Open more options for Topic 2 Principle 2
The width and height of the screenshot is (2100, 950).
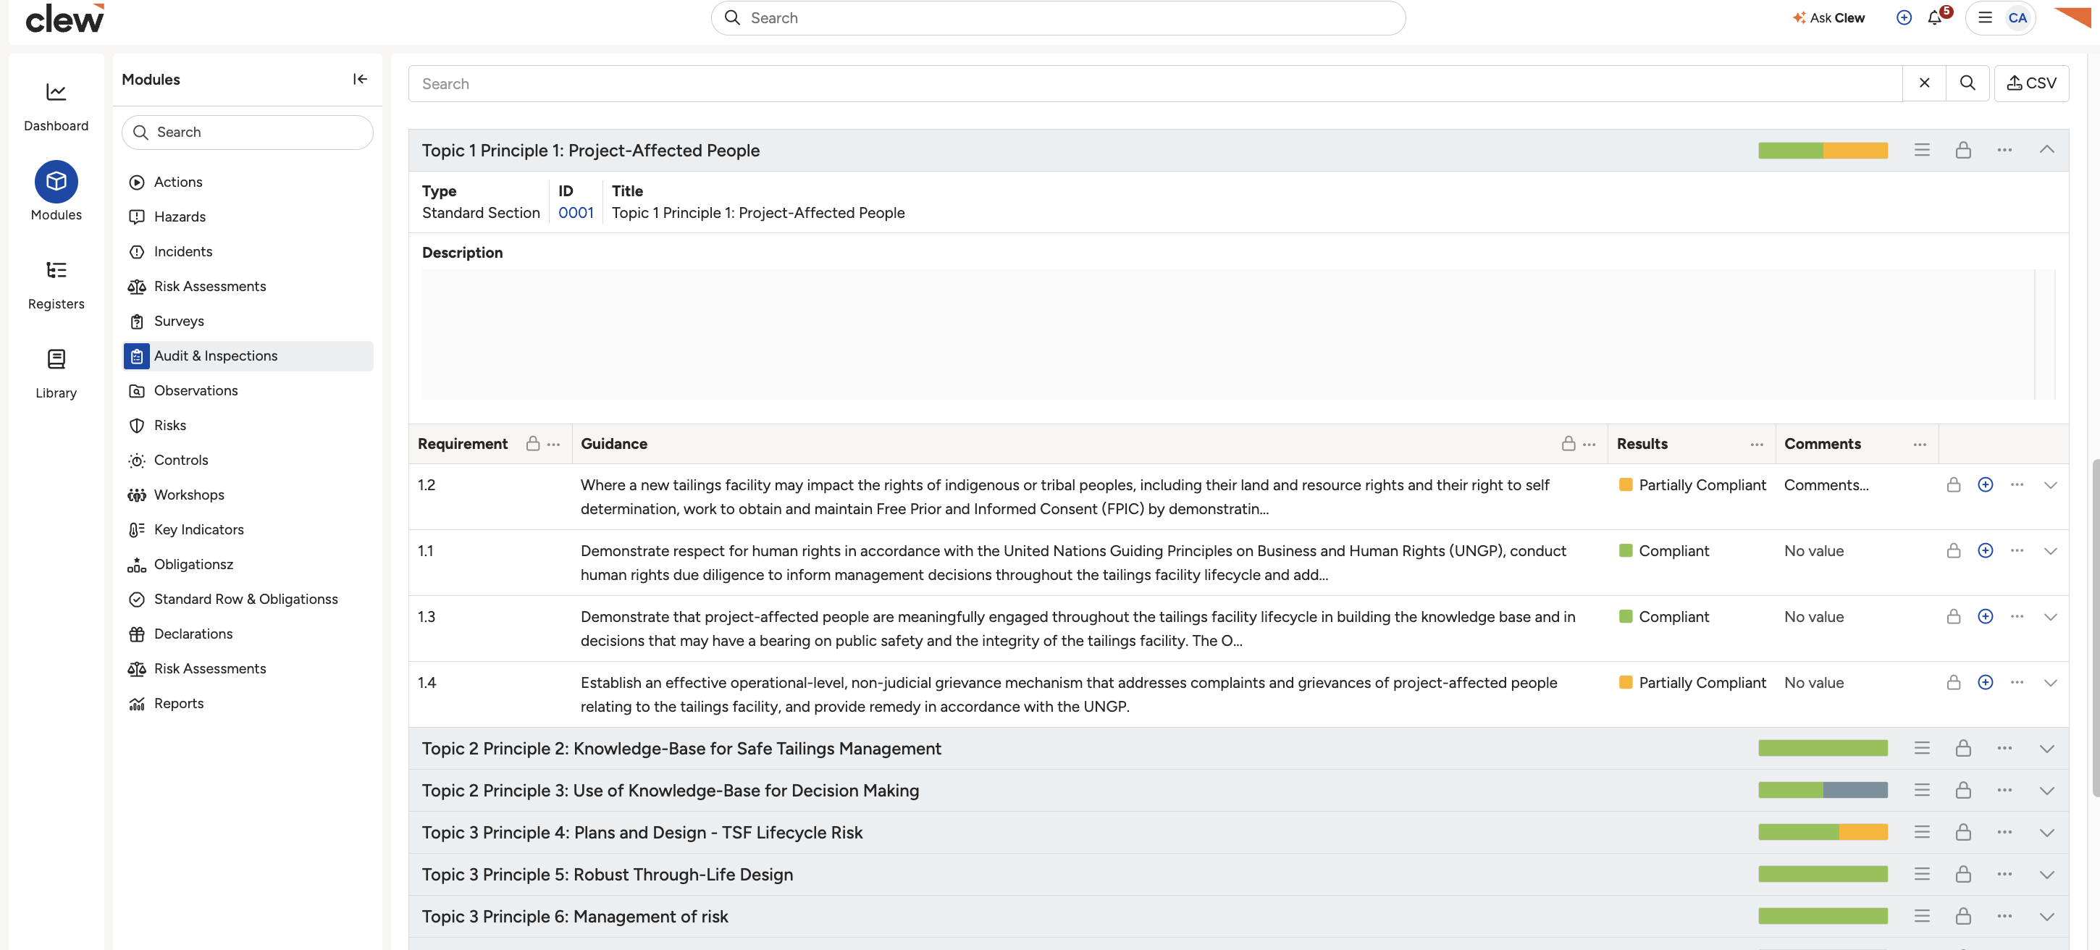tap(2004, 748)
